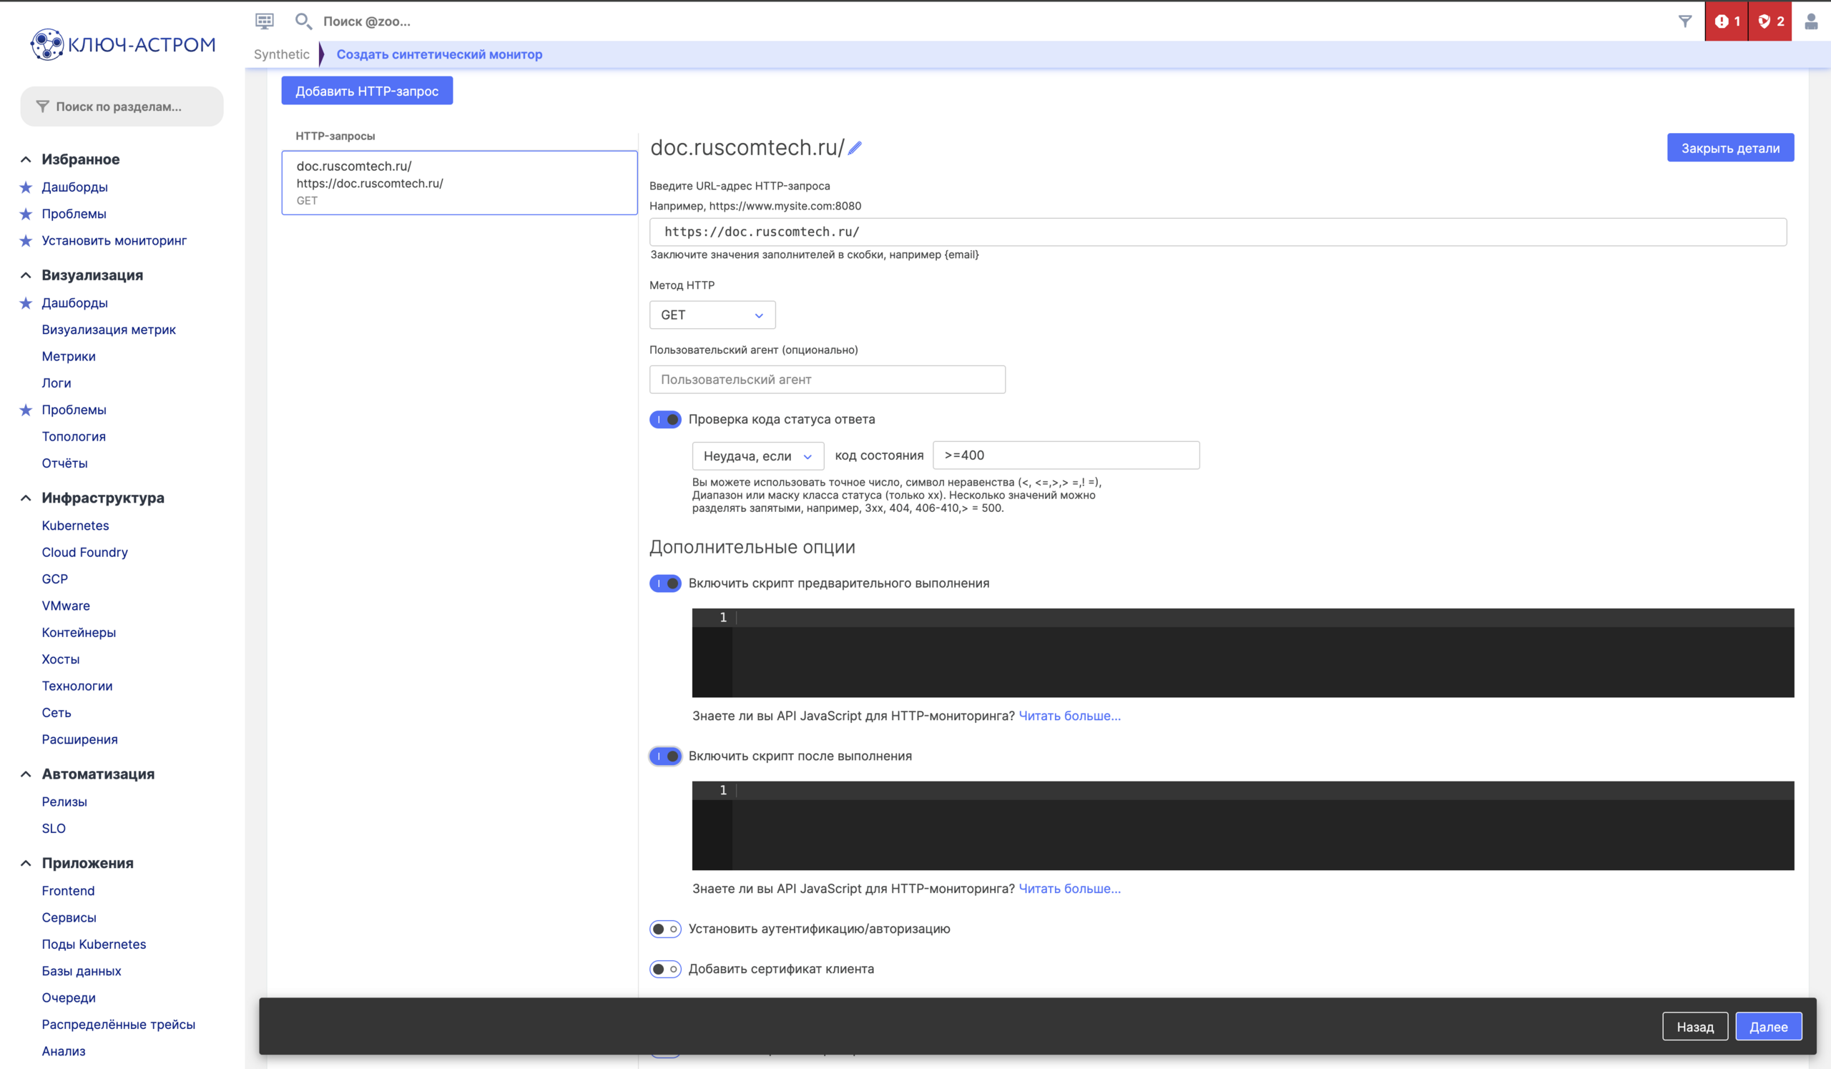The width and height of the screenshot is (1831, 1069).
Task: Open the user profile icon
Action: 1811,21
